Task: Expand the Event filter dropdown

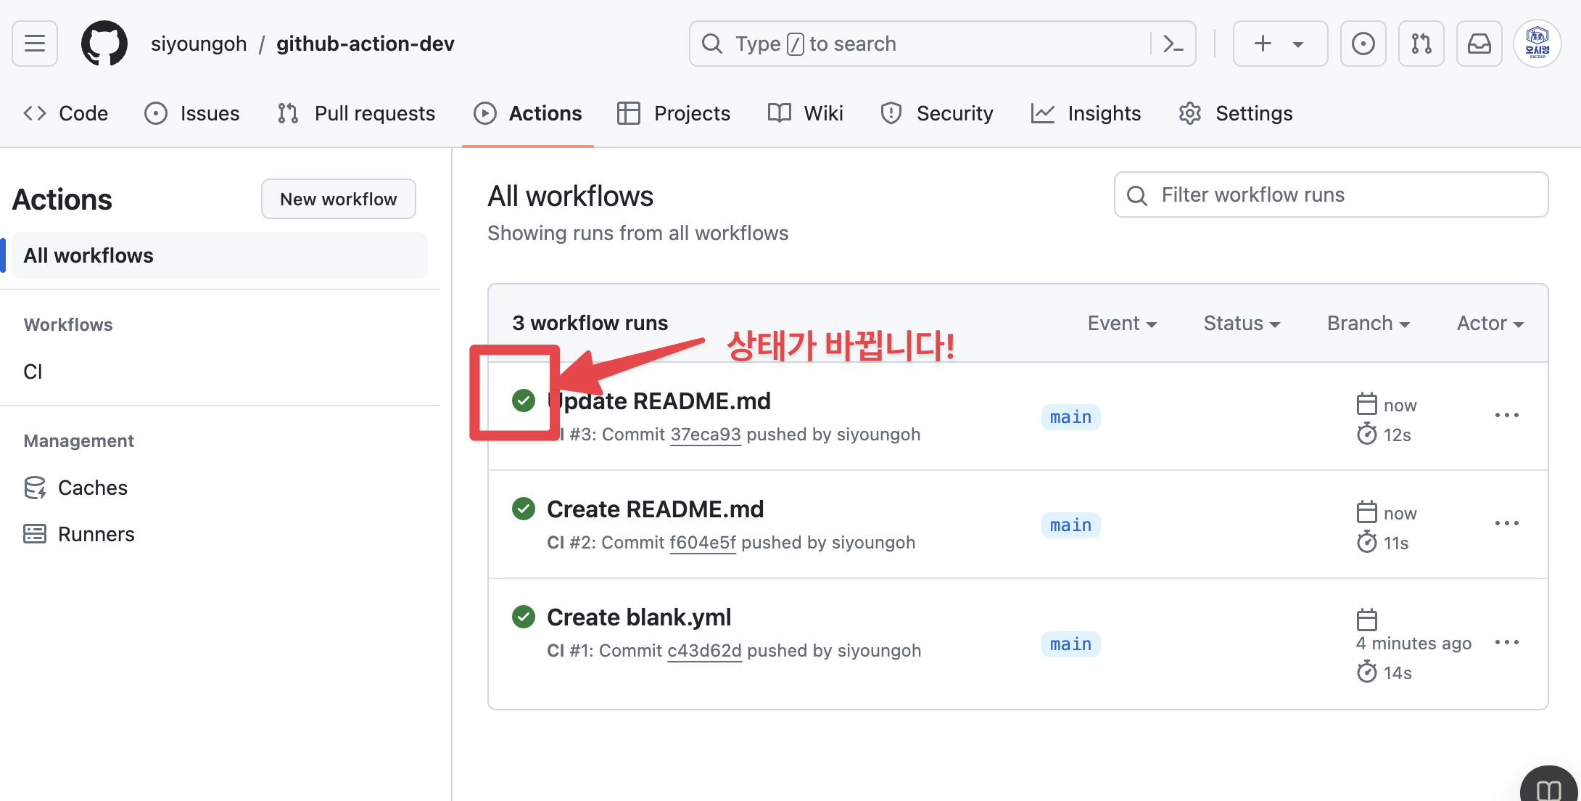Action: pyautogui.click(x=1122, y=324)
